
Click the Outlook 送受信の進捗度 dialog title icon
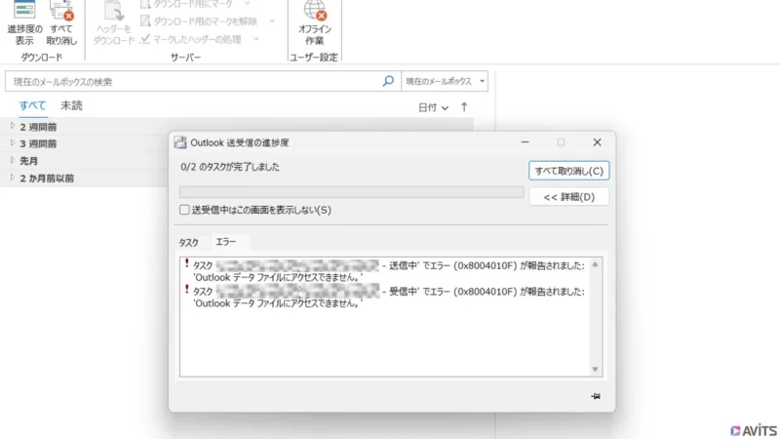pos(180,142)
